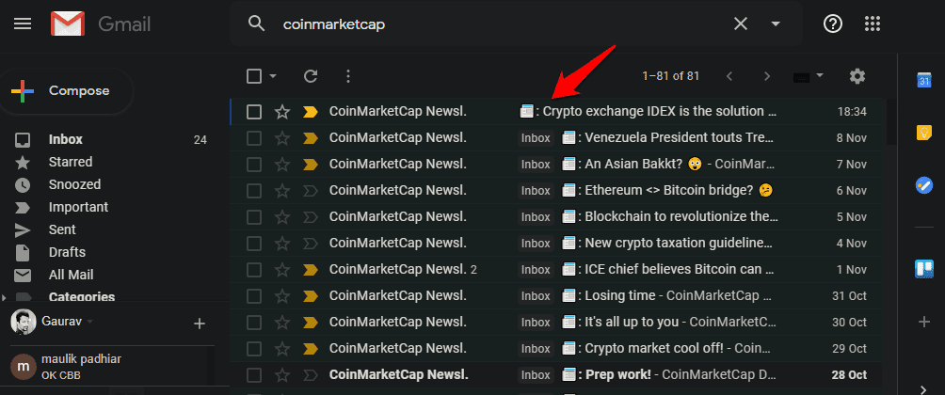Screen dimensions: 945x395
Task: Open the Google apps grid icon
Action: [872, 24]
